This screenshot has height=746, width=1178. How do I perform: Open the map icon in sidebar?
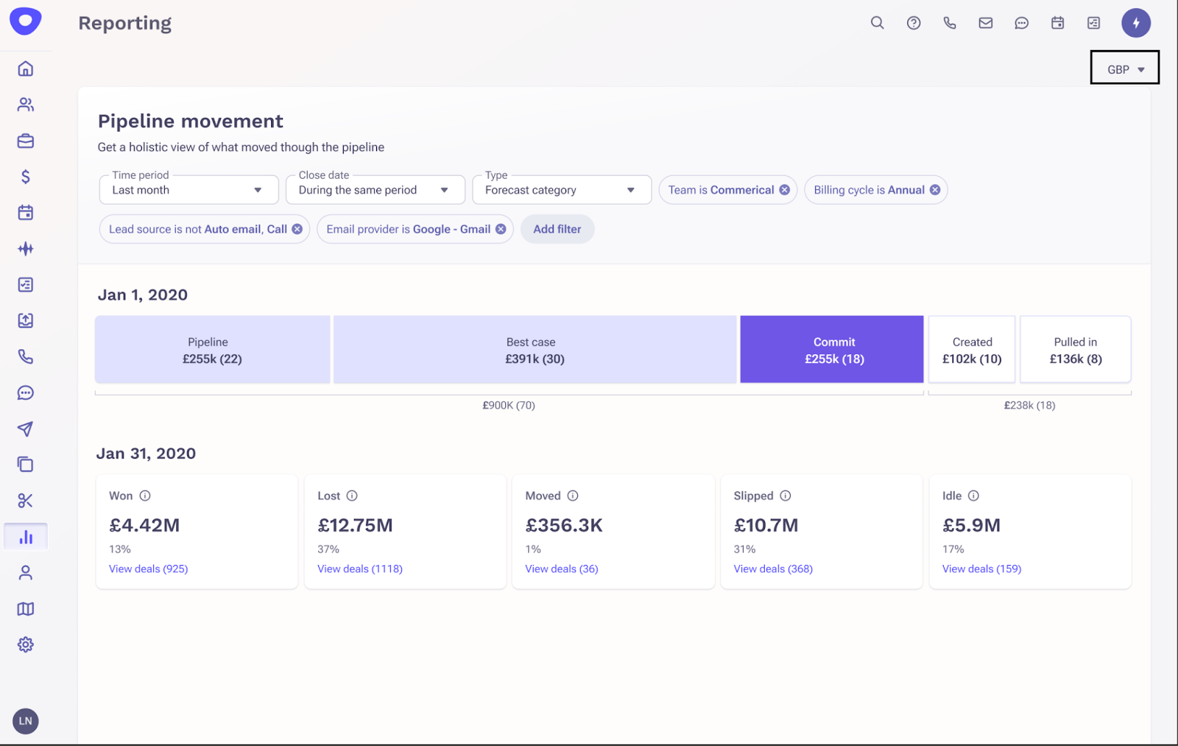26,609
